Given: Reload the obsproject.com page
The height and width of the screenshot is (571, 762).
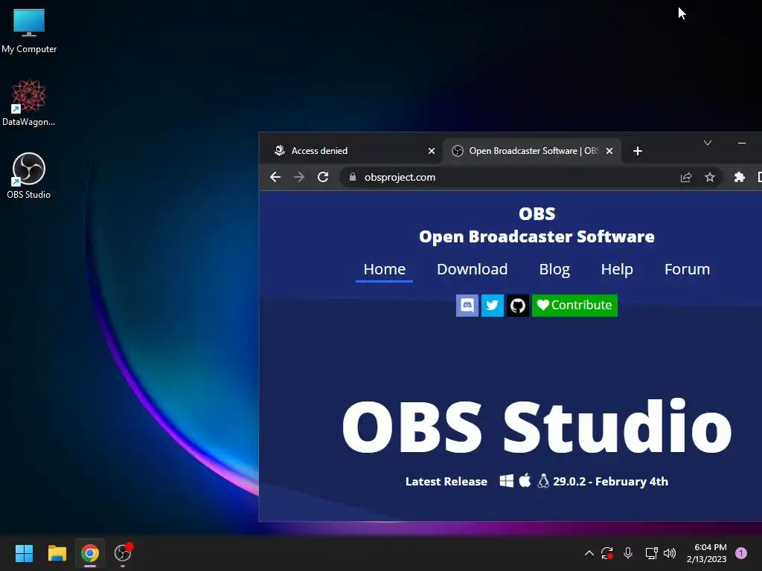Looking at the screenshot, I should click(323, 177).
